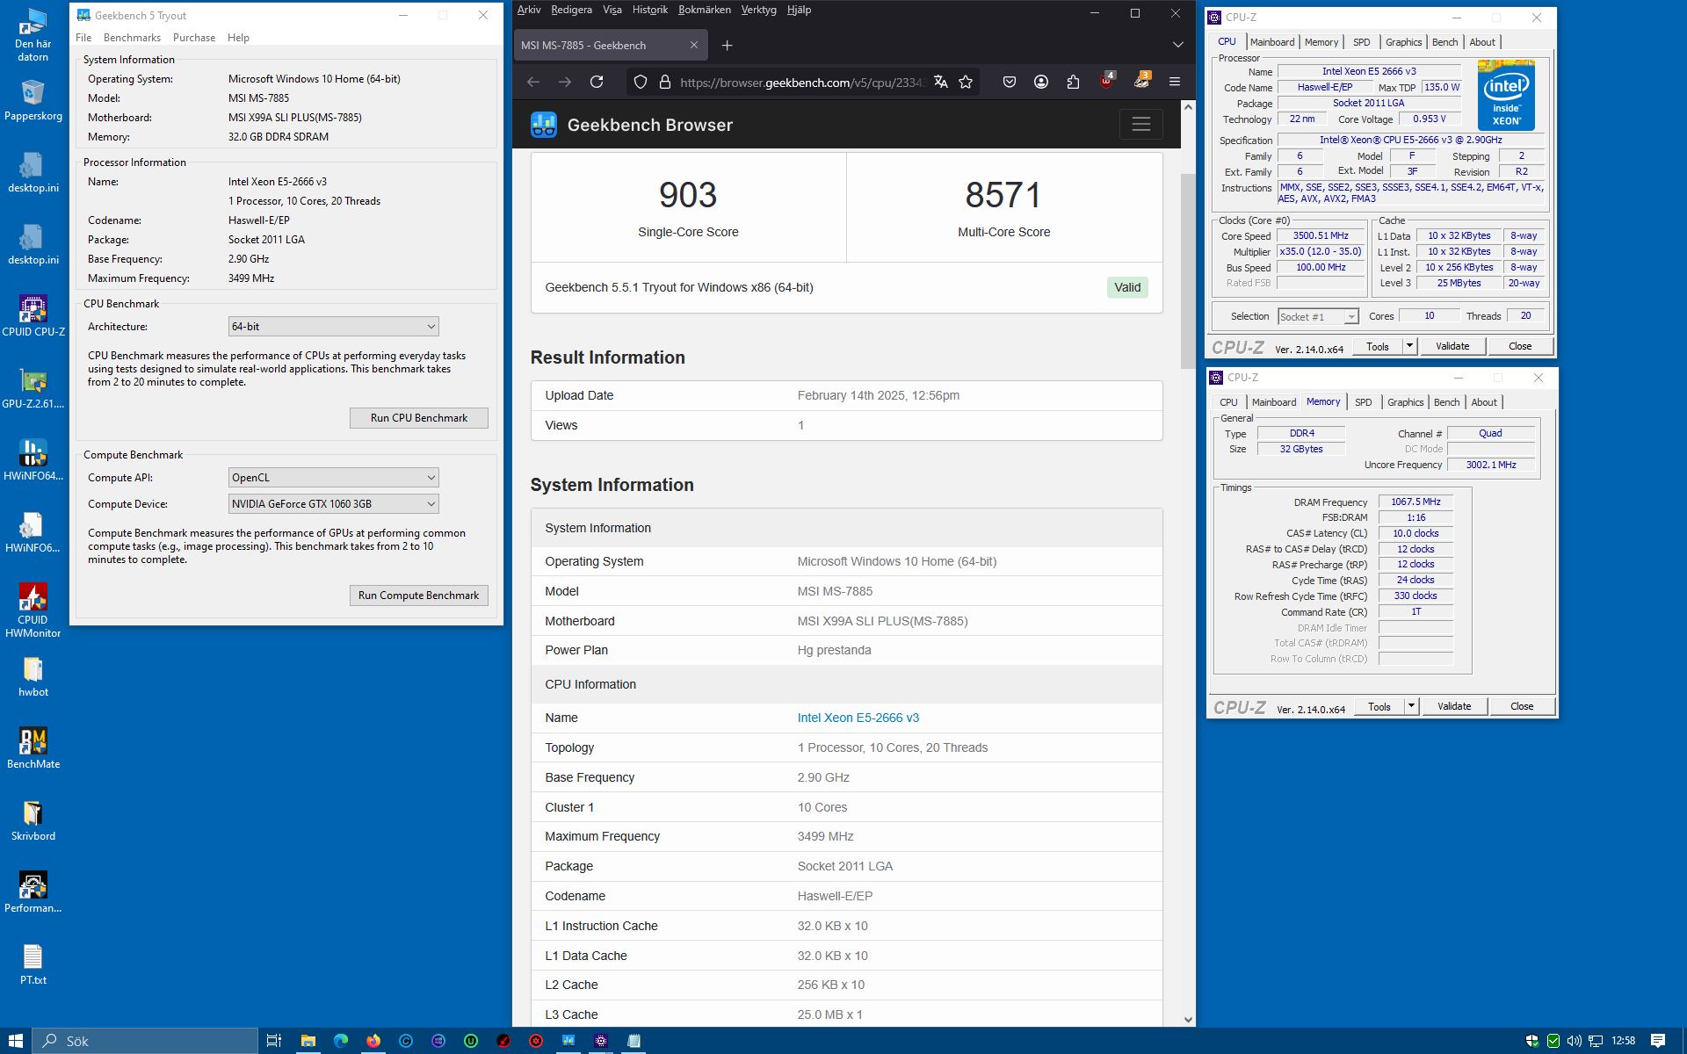Click Close button in lower CPU-Z window
The width and height of the screenshot is (1687, 1054).
pyautogui.click(x=1522, y=706)
